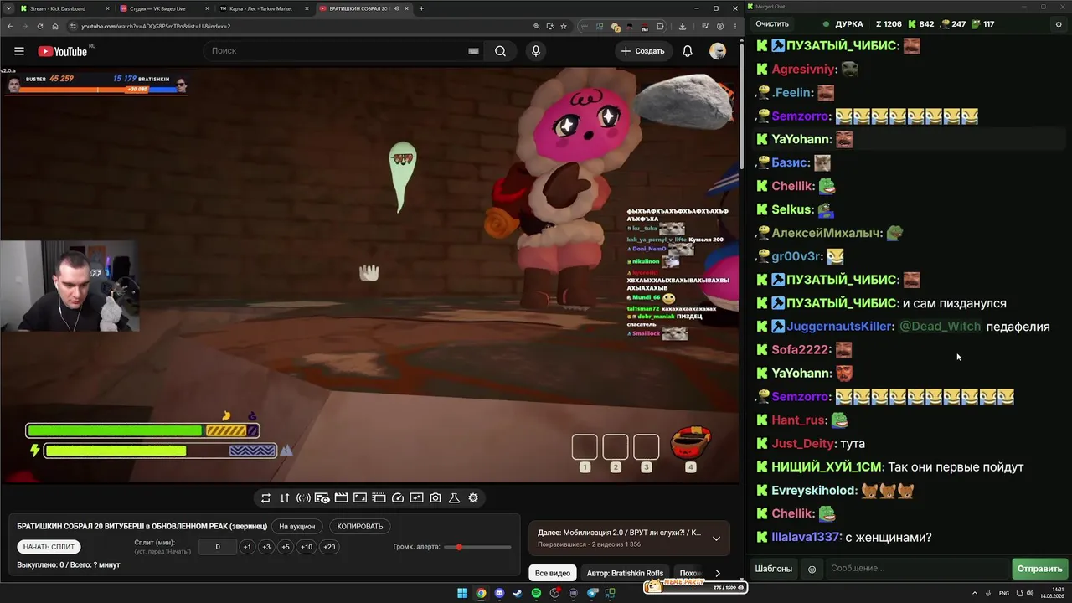The image size is (1072, 603).
Task: Open the YouTube account avatar menu
Action: coord(718,51)
